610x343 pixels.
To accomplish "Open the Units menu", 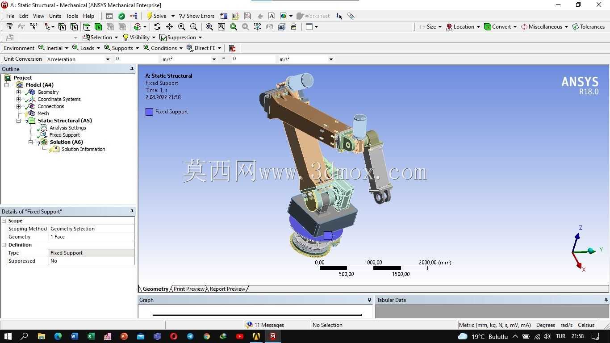I will pyautogui.click(x=55, y=16).
